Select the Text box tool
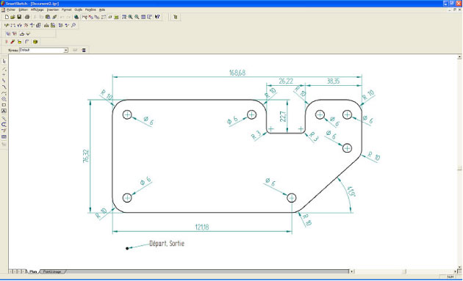Screen dimensions: 463x281 4,111
